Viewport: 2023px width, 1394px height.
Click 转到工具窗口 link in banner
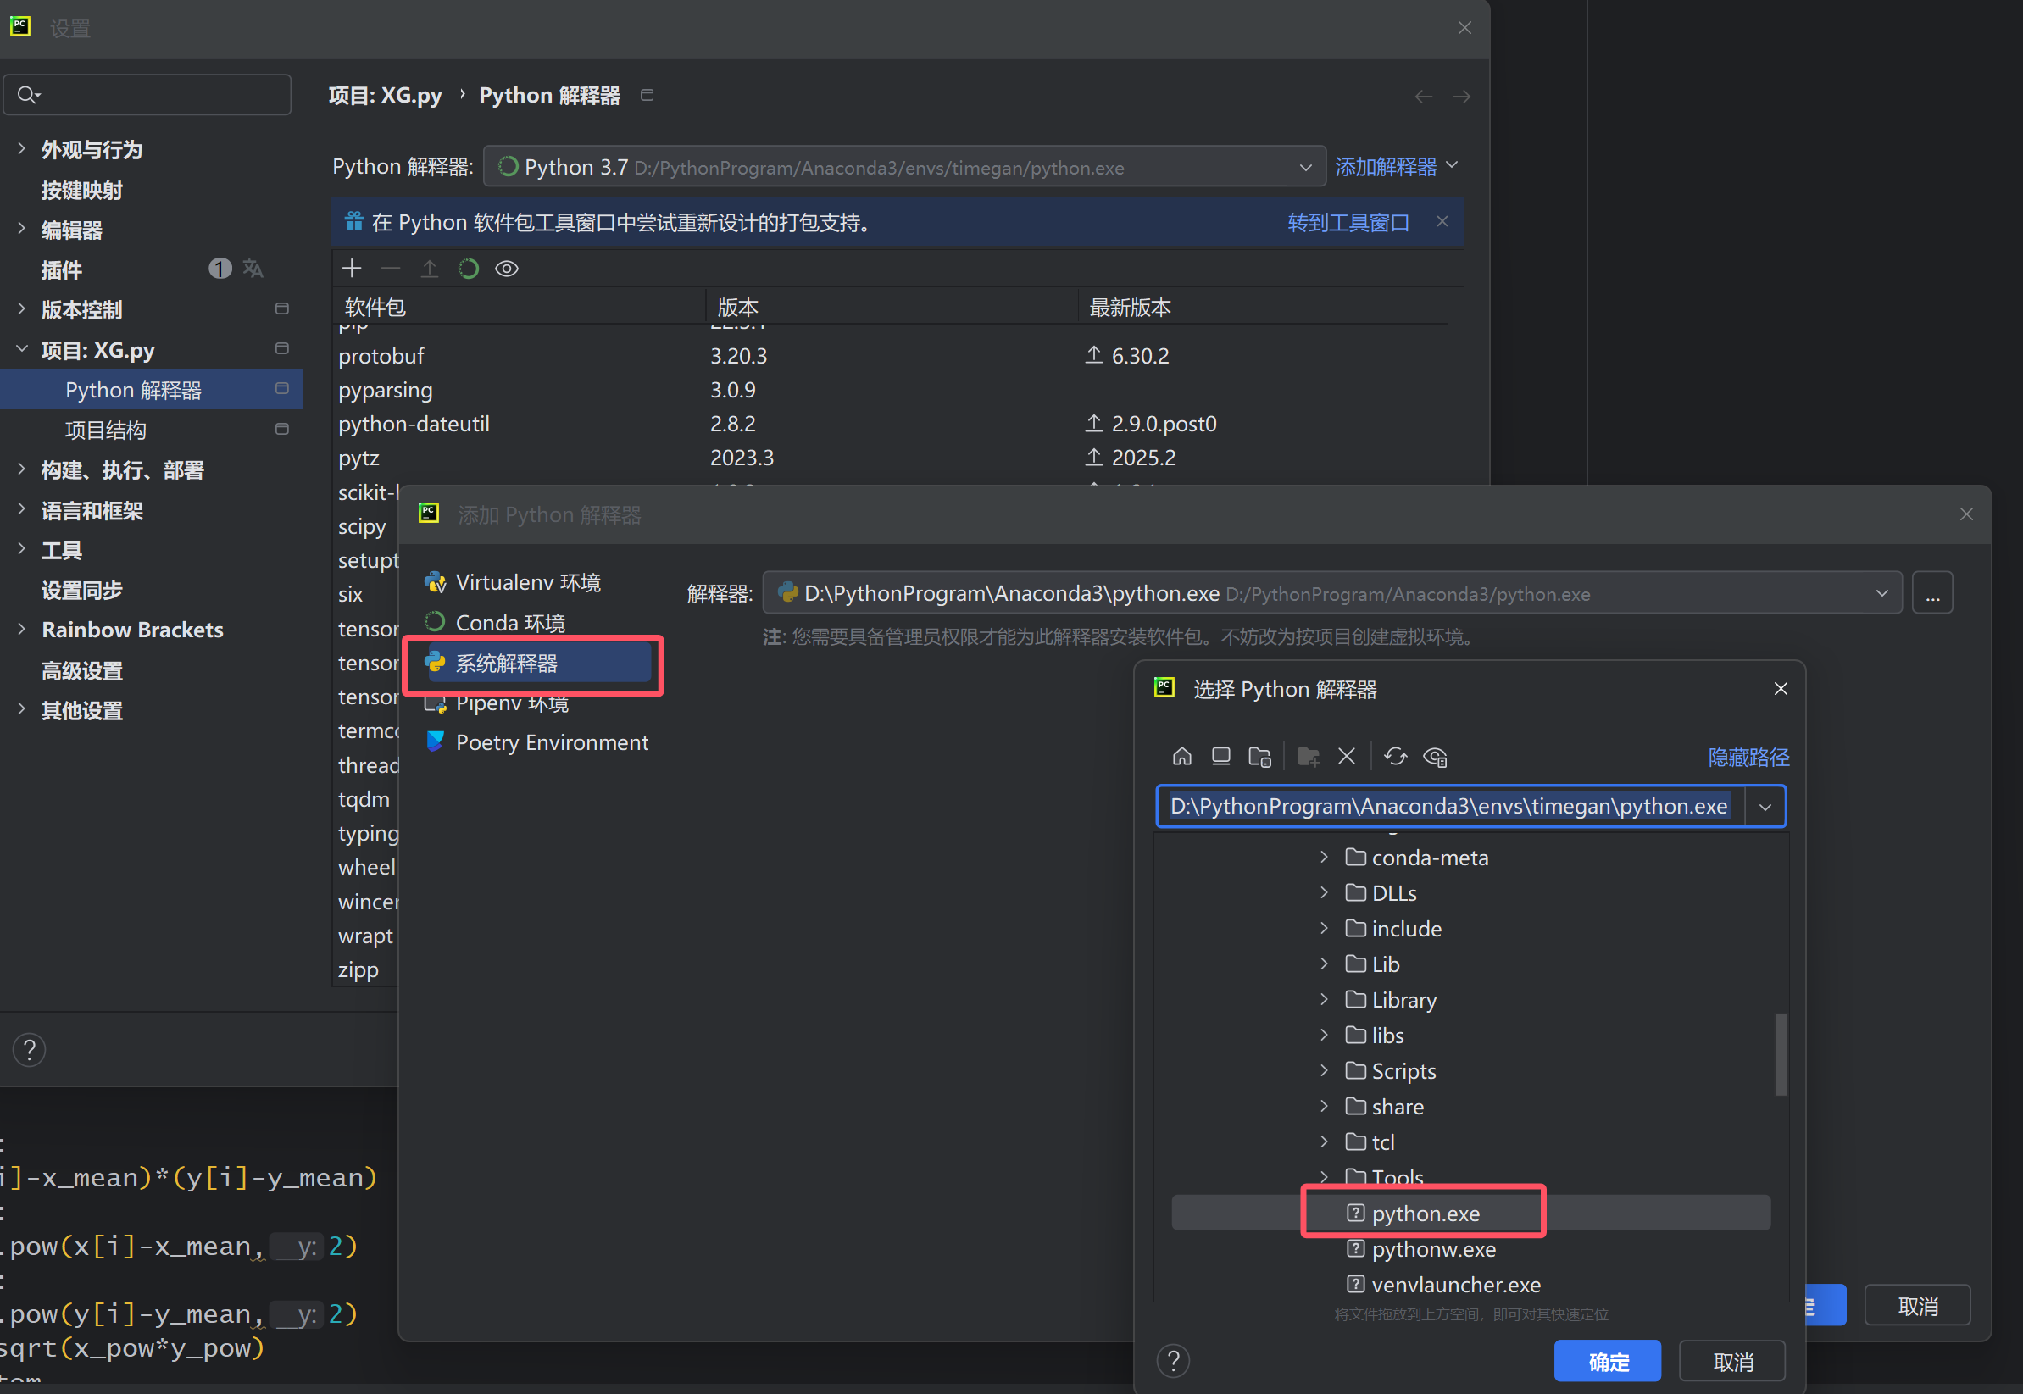pos(1348,223)
